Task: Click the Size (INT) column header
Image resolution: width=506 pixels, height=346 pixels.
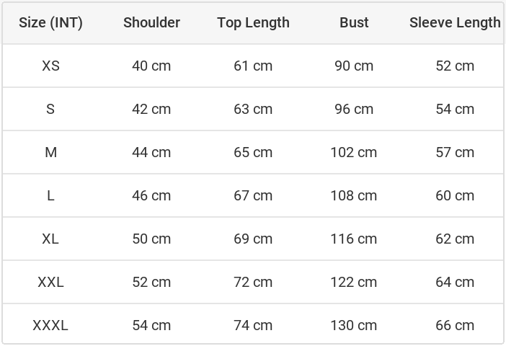Action: coord(50,22)
